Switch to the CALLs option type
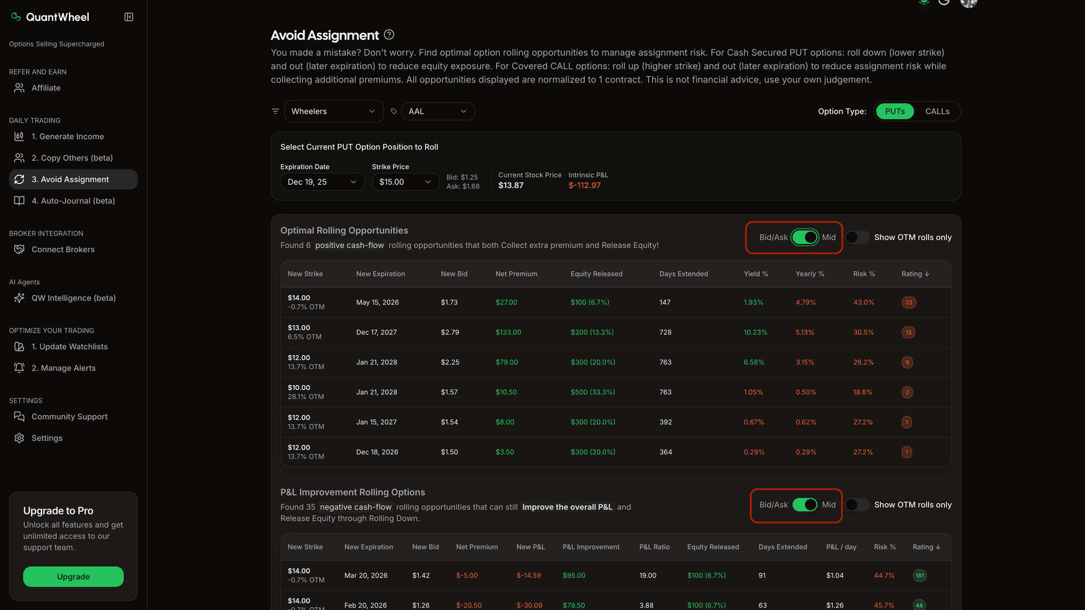Screen dimensions: 1085x610 point(938,111)
